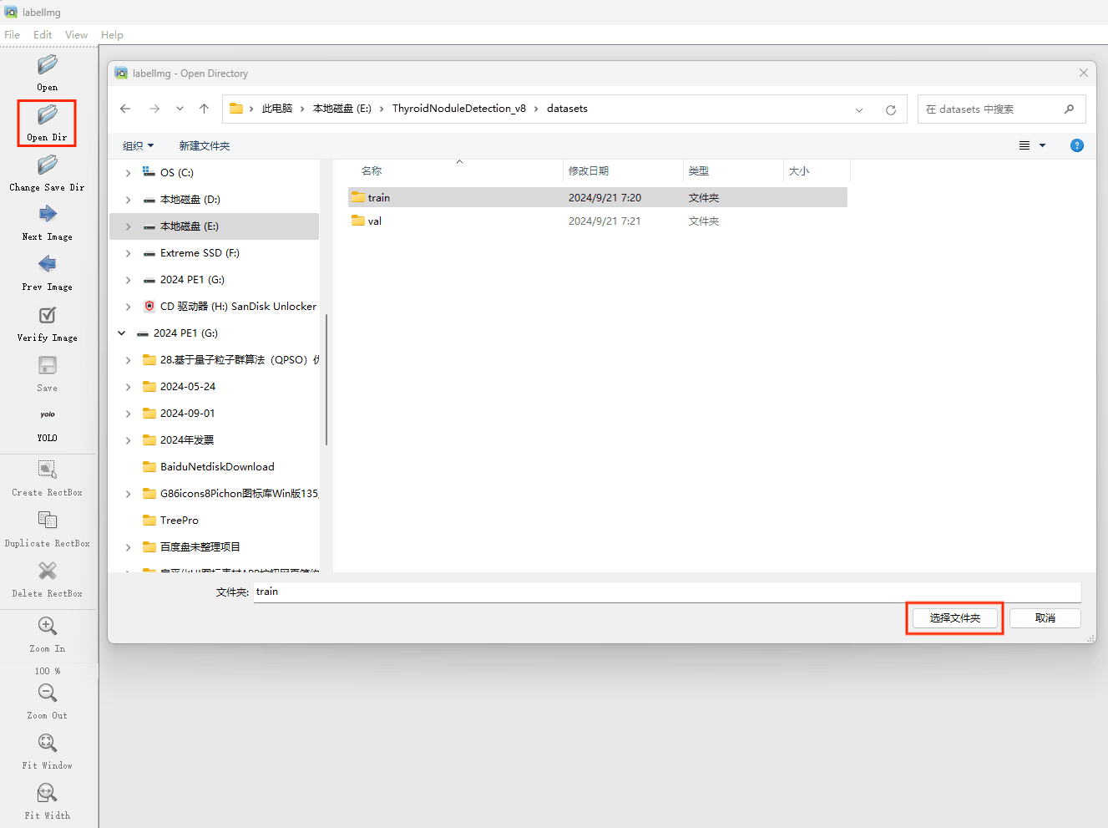1108x828 pixels.
Task: Open the address bar history dropdown
Action: point(859,109)
